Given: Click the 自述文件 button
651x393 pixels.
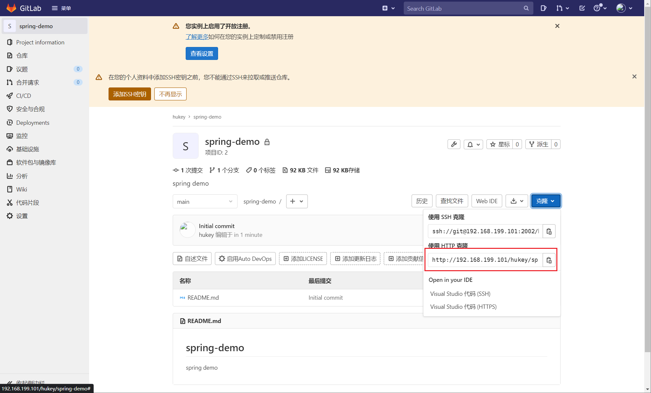Looking at the screenshot, I should click(192, 259).
